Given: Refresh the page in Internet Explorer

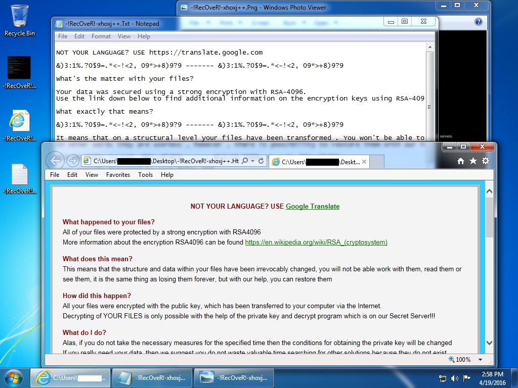Looking at the screenshot, I should click(x=261, y=161).
